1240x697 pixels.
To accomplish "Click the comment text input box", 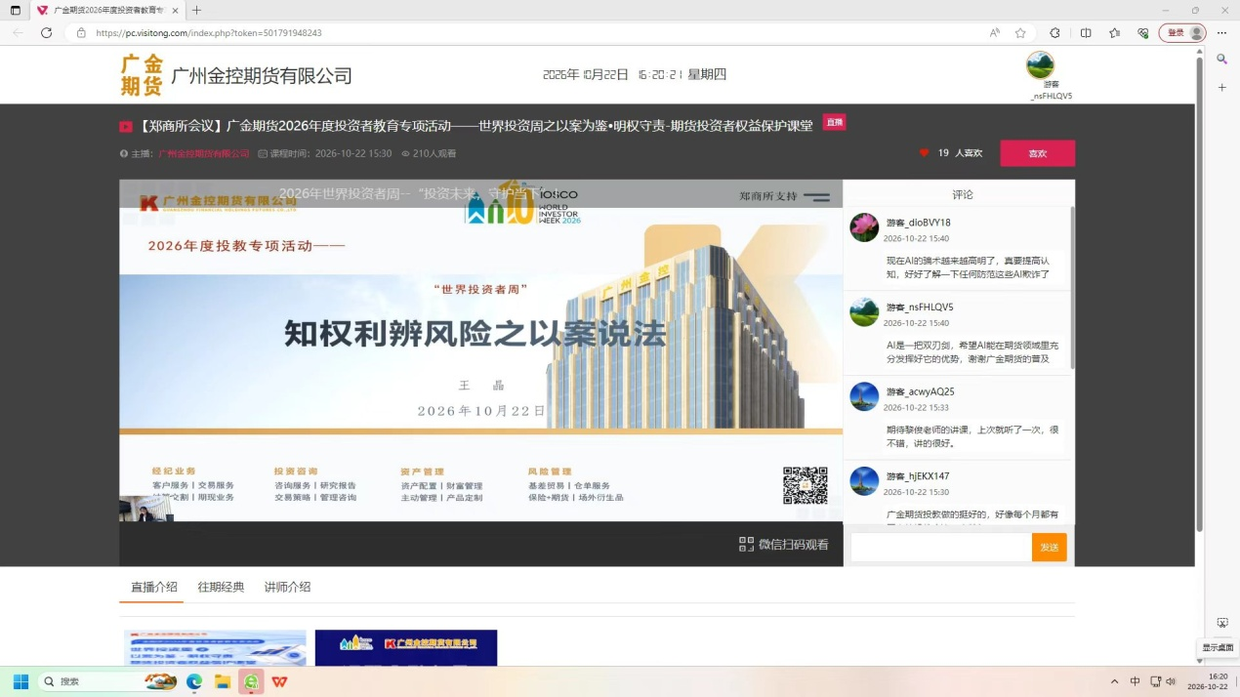I will tap(941, 547).
